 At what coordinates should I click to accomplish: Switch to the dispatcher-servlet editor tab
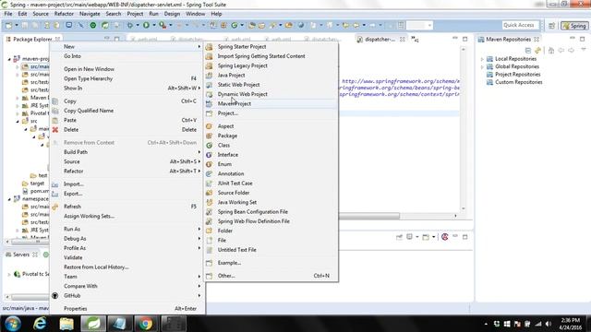click(x=380, y=39)
